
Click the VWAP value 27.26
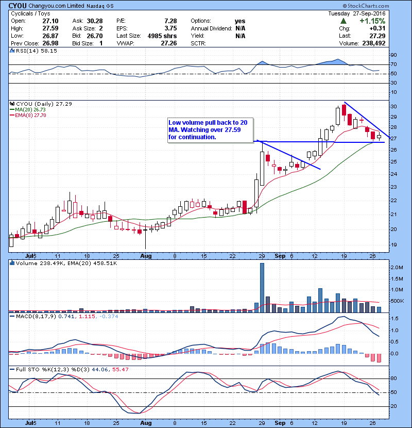coord(169,43)
